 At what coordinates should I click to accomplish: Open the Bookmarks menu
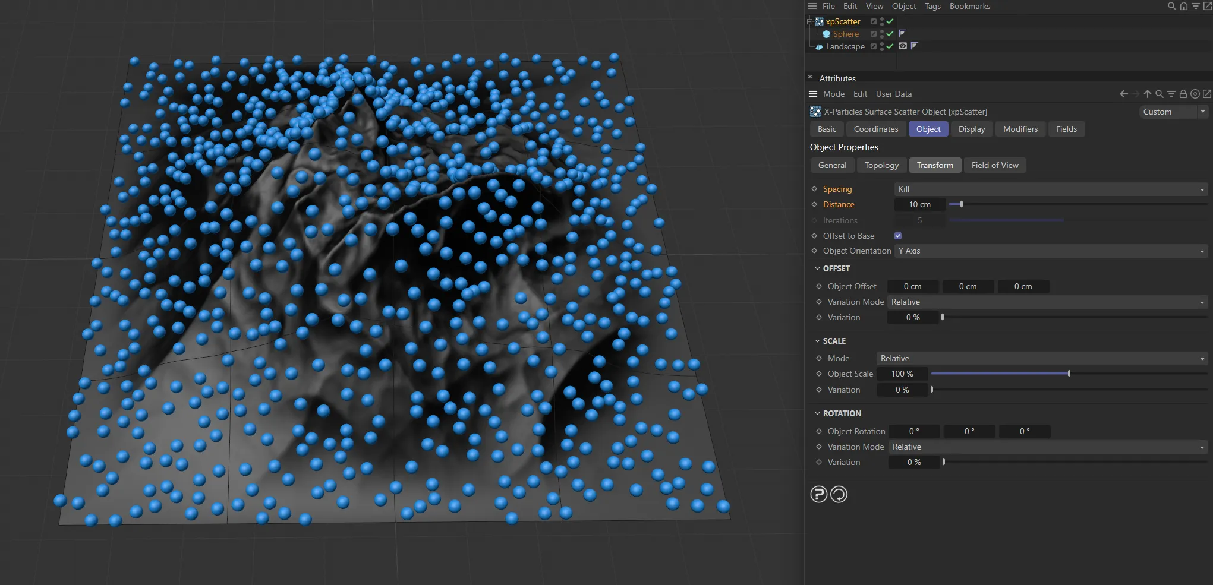click(x=969, y=6)
